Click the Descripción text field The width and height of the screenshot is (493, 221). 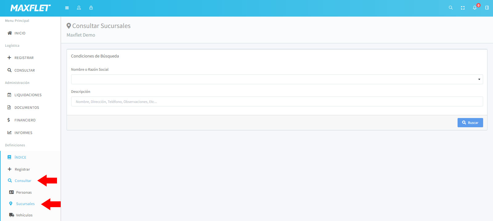[x=277, y=102]
